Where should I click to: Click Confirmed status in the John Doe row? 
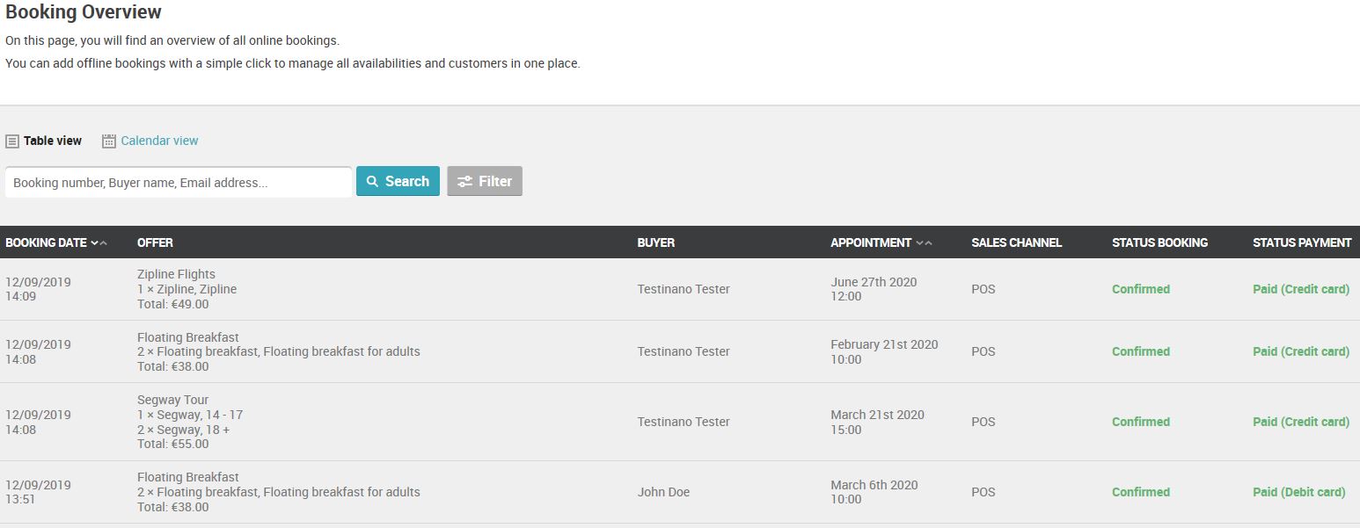click(x=1141, y=492)
